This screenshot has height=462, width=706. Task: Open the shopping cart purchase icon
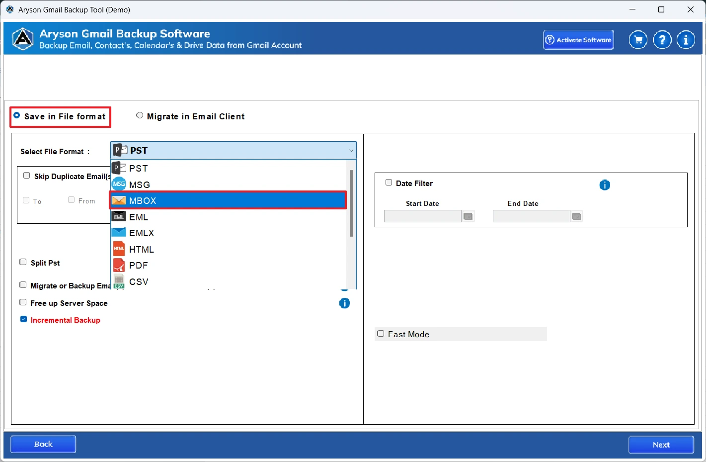click(x=638, y=40)
